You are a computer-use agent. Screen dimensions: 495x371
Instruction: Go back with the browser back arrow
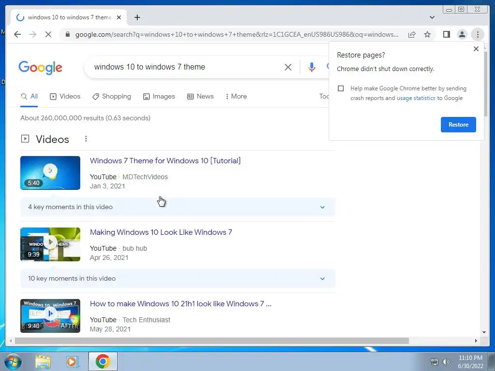[17, 34]
